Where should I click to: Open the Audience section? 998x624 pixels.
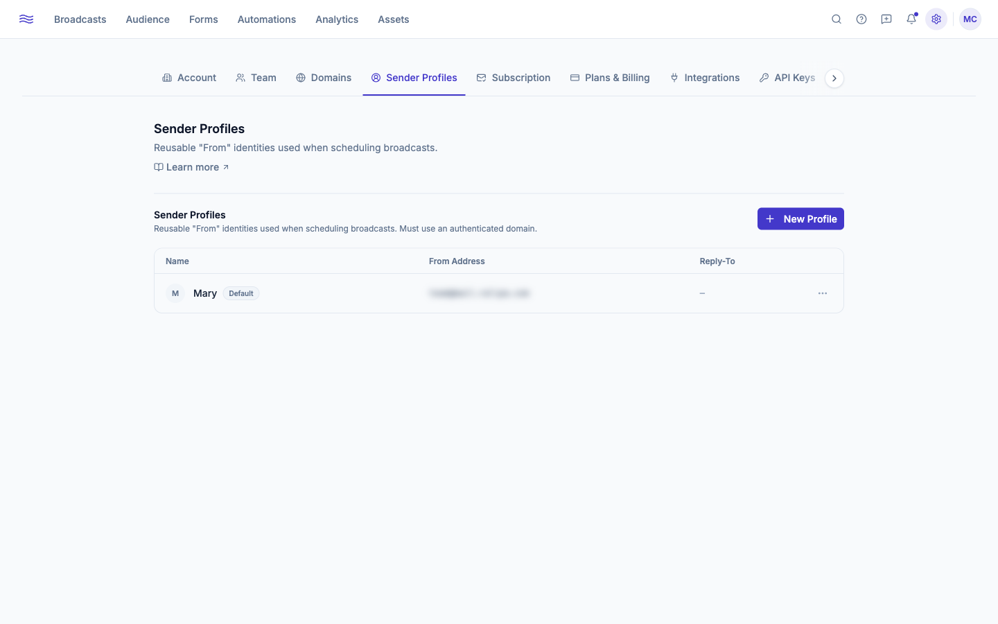(x=148, y=19)
